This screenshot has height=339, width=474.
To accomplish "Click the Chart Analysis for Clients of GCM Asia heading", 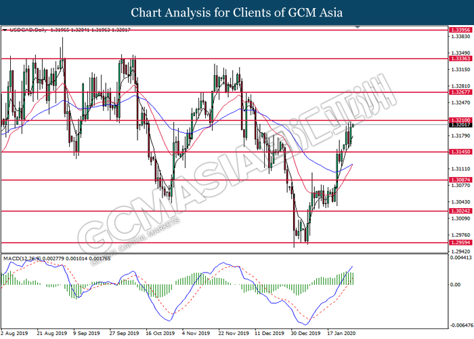I will 237,13.
